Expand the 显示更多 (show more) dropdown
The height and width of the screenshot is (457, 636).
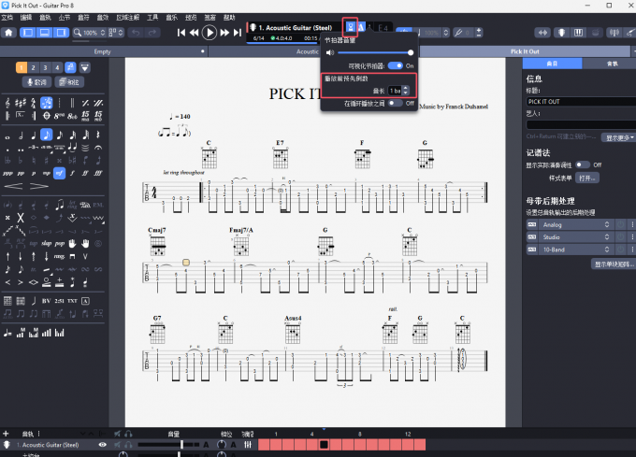pos(619,137)
